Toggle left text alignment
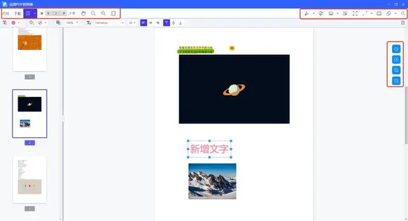Screen dimensions: 408x221 pyautogui.click(x=143, y=23)
